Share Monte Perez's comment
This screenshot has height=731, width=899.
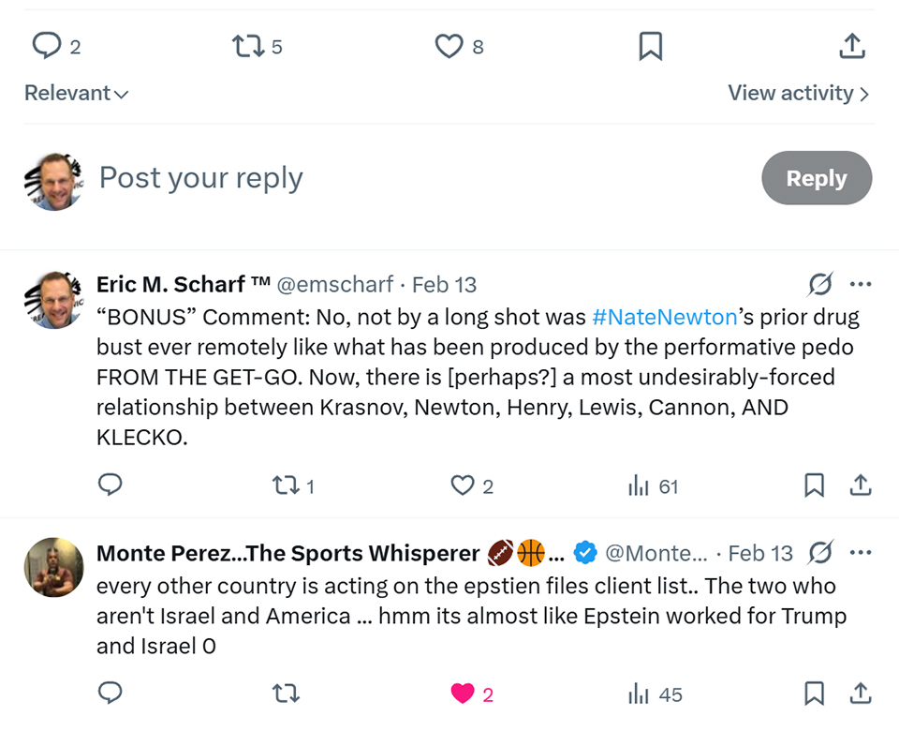coord(860,694)
